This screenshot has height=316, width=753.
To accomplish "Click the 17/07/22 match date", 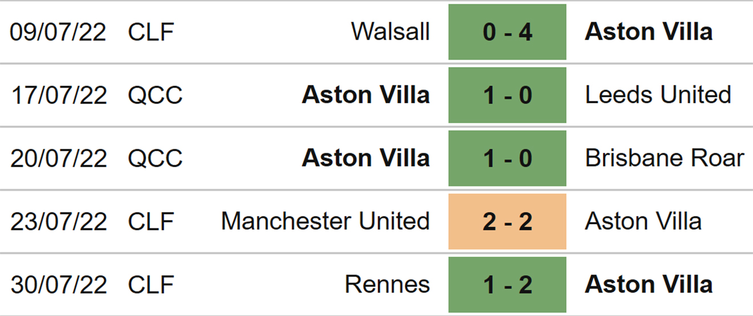I will click(58, 95).
